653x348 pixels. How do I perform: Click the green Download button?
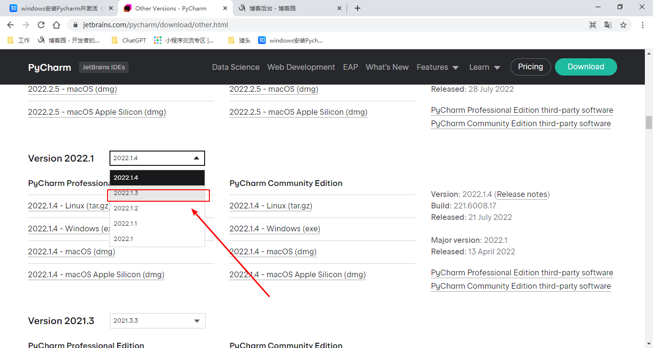(x=586, y=67)
